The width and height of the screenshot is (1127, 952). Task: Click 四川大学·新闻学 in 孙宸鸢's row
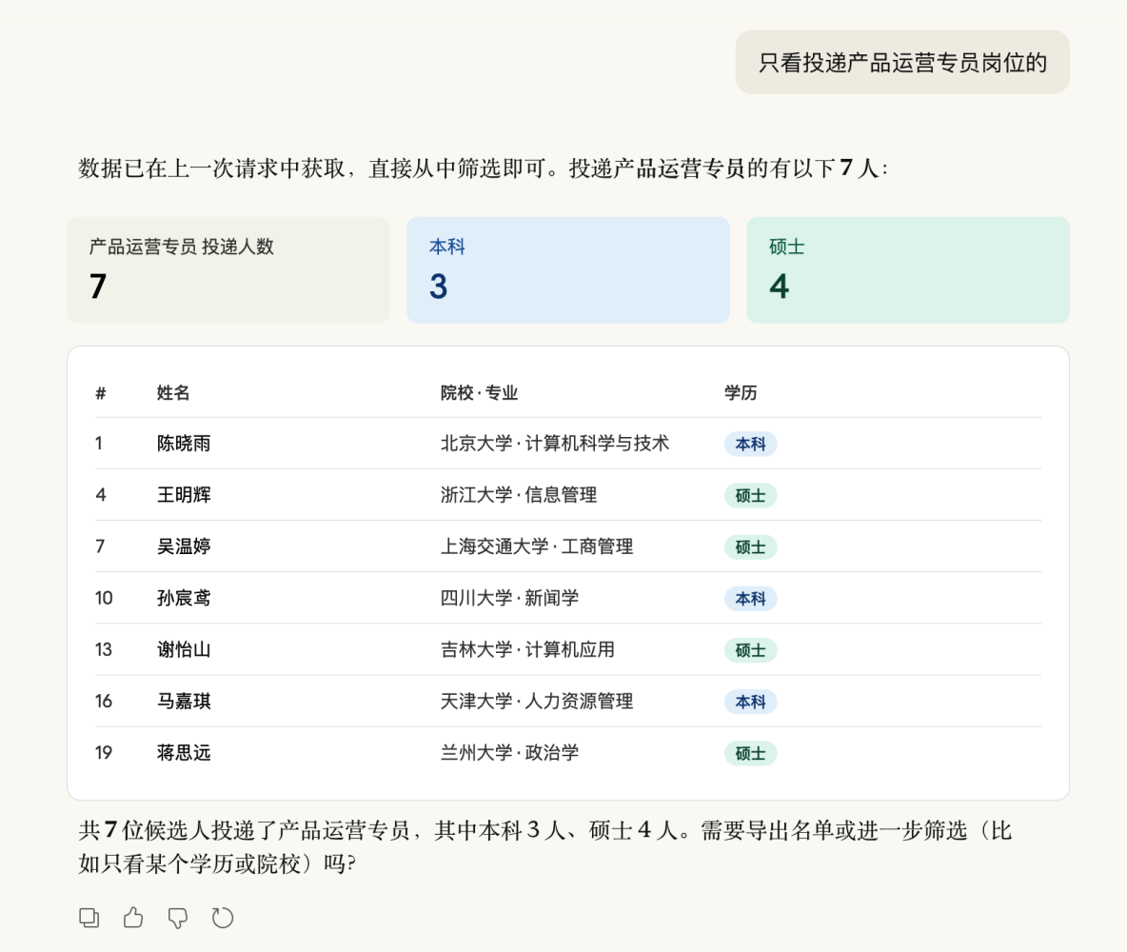click(509, 598)
